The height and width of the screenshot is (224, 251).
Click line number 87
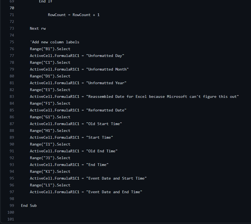coord(11,124)
